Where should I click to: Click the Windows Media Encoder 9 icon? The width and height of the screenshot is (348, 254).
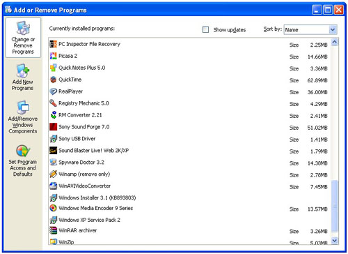point(53,208)
